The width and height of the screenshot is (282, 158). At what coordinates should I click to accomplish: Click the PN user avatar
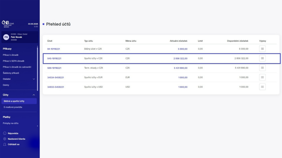tap(6, 37)
